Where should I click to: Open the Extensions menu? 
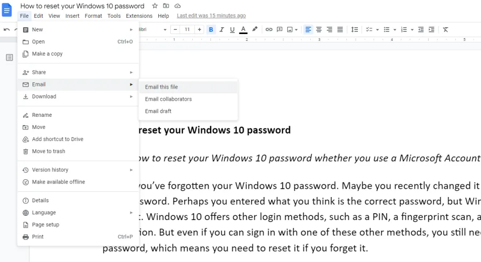click(139, 16)
